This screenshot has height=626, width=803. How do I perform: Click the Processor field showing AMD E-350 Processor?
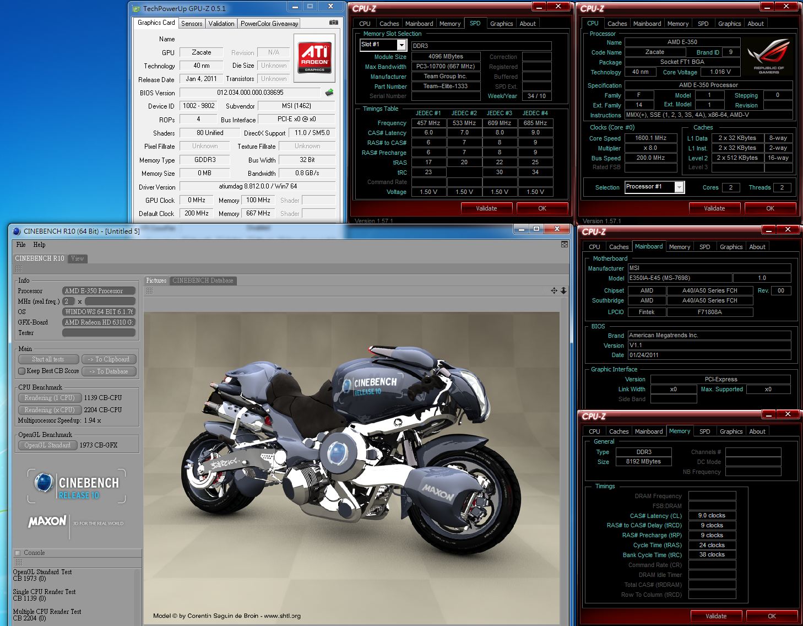(x=99, y=291)
